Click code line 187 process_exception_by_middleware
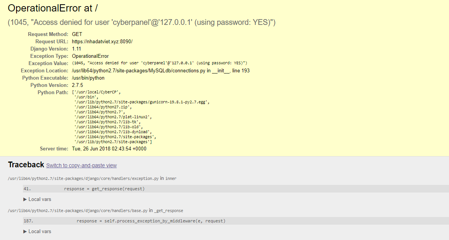This screenshot has height=240, width=449. click(x=151, y=221)
